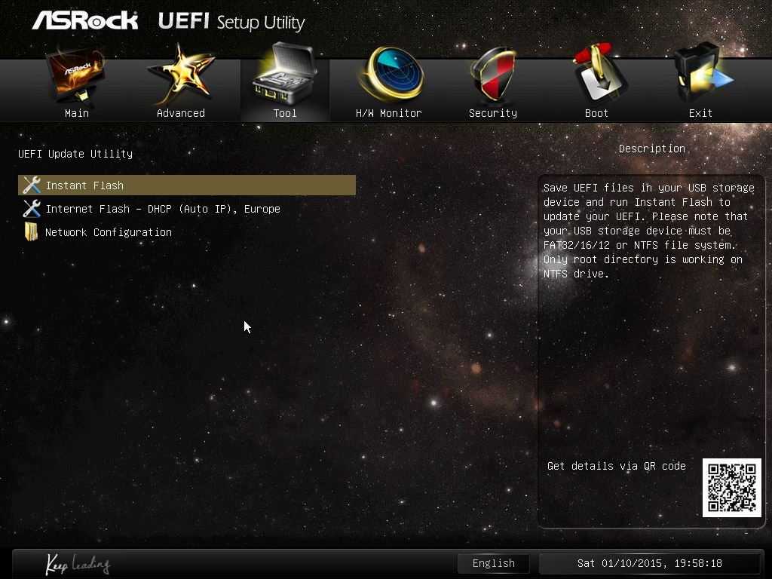Click the ASRock logo
This screenshot has width=772, height=579.
tap(85, 21)
